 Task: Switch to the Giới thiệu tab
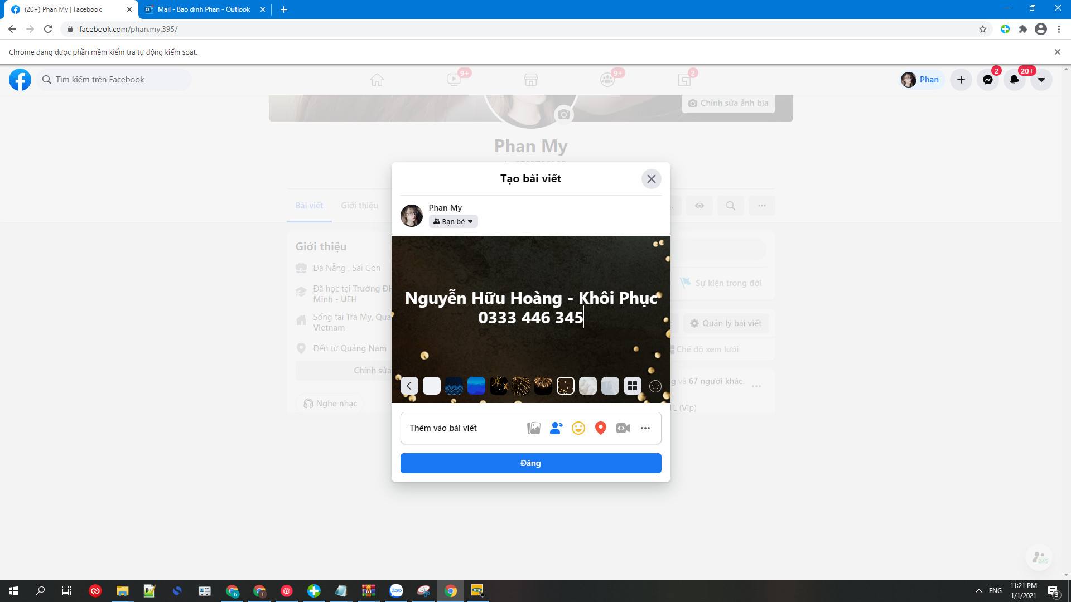click(359, 206)
